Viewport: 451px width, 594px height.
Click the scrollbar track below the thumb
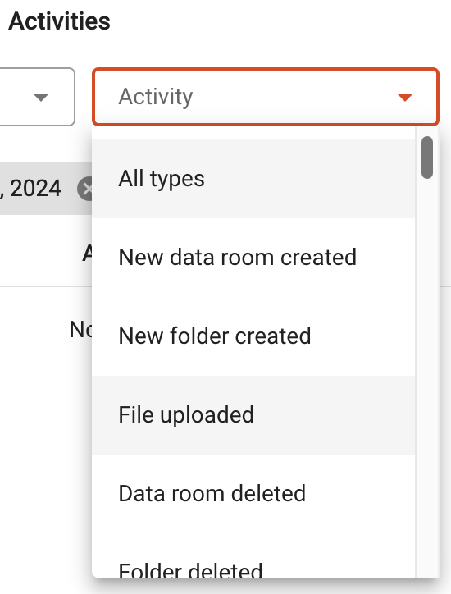tap(427, 379)
